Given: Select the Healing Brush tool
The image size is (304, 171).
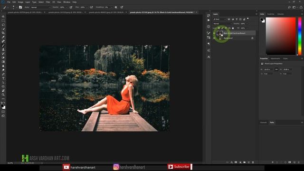Looking at the screenshot, I should tap(3, 41).
